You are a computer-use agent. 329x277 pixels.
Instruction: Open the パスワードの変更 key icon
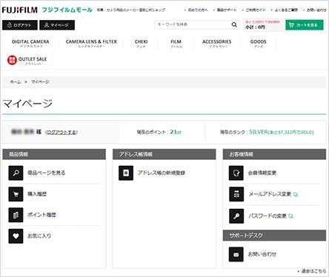coord(236,216)
